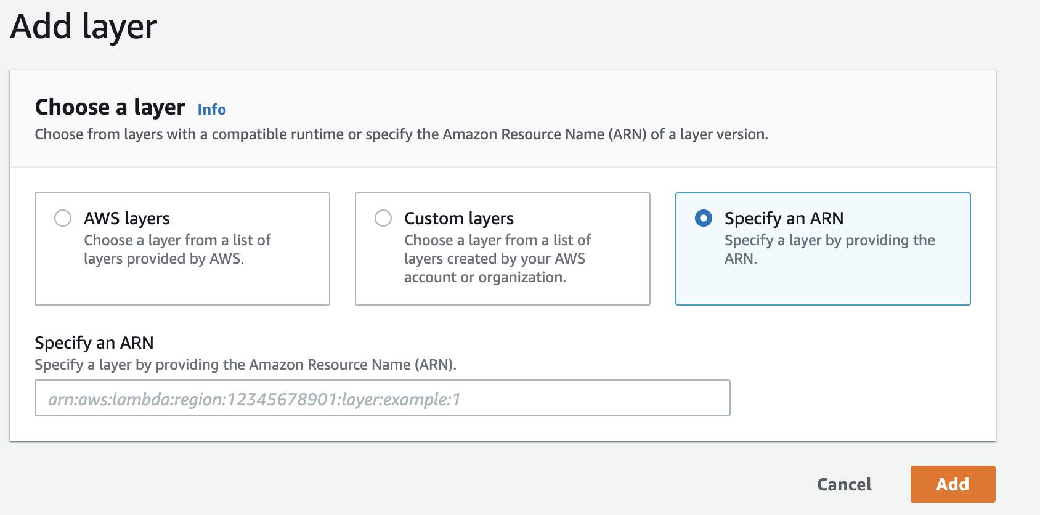The width and height of the screenshot is (1040, 515).
Task: Click the orange Add button
Action: click(x=953, y=484)
